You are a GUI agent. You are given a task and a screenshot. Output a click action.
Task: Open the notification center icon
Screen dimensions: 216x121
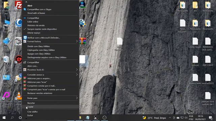click(x=210, y=118)
